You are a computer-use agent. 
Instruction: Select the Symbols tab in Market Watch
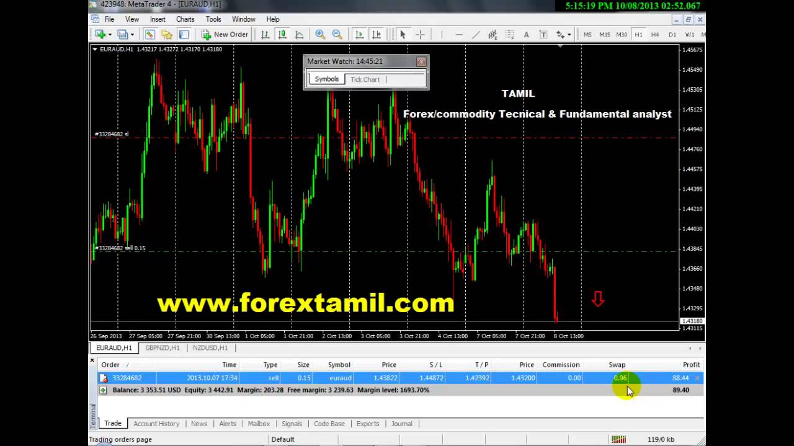click(x=326, y=79)
